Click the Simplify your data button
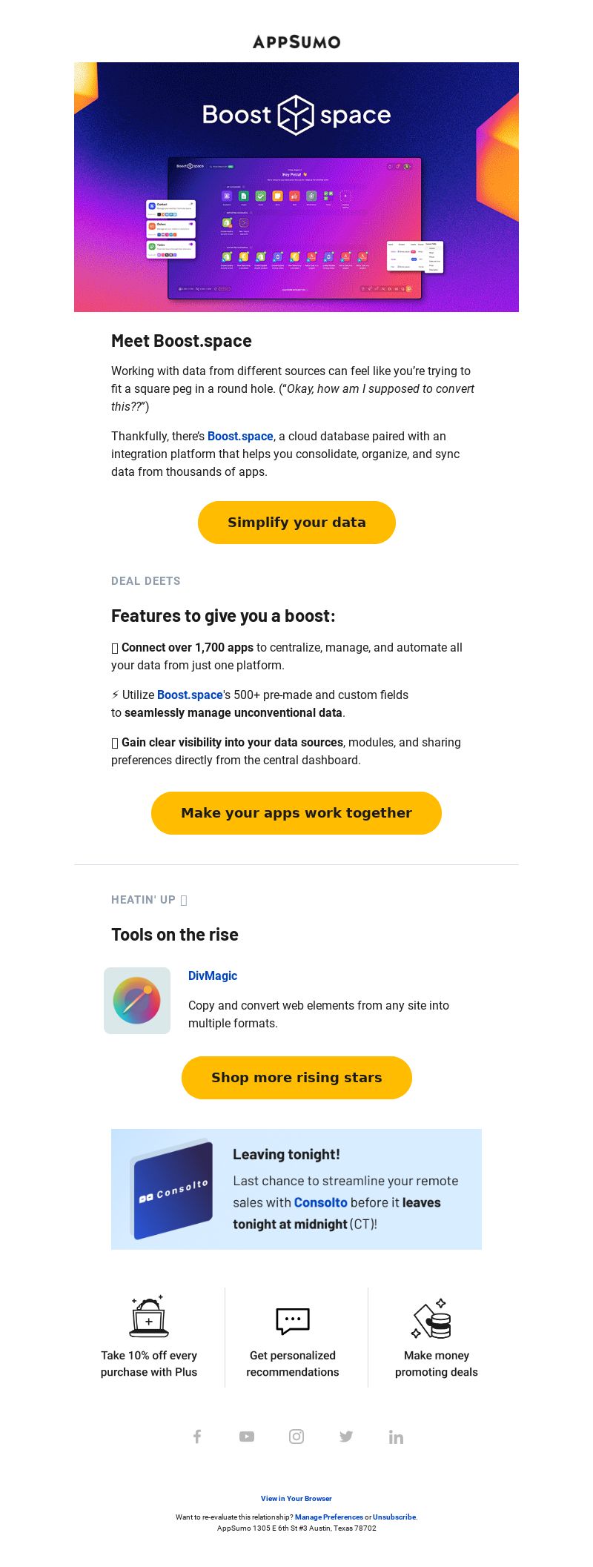 296,523
